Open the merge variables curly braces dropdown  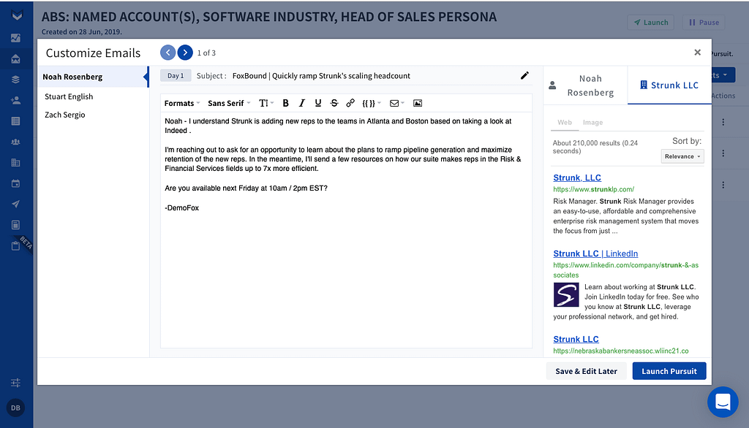371,103
